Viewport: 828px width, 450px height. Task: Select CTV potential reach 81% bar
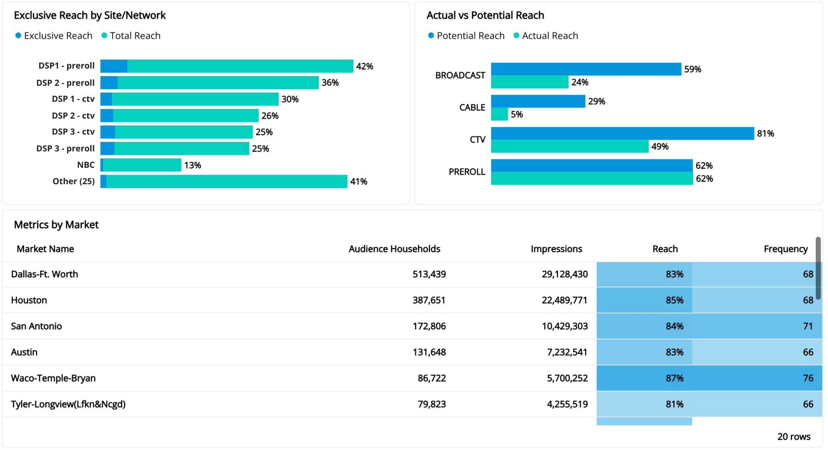click(622, 133)
